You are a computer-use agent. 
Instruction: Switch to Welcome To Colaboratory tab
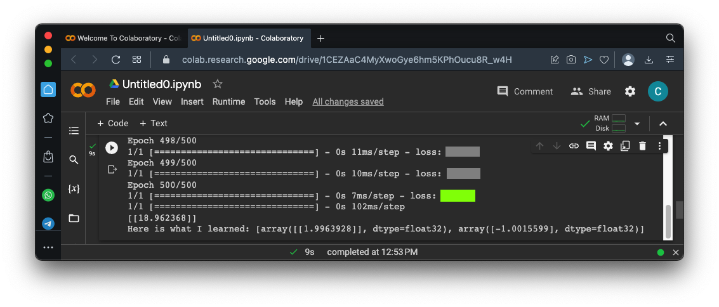122,38
